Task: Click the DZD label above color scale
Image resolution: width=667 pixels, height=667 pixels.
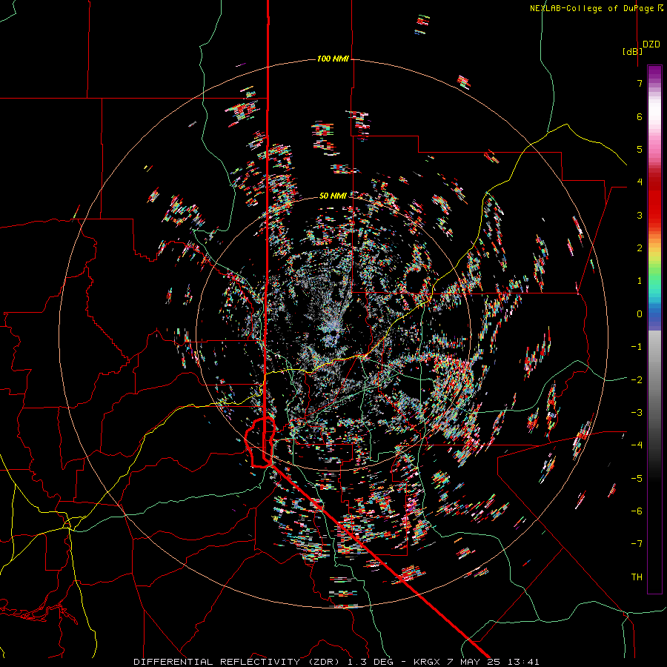Action: 651,44
